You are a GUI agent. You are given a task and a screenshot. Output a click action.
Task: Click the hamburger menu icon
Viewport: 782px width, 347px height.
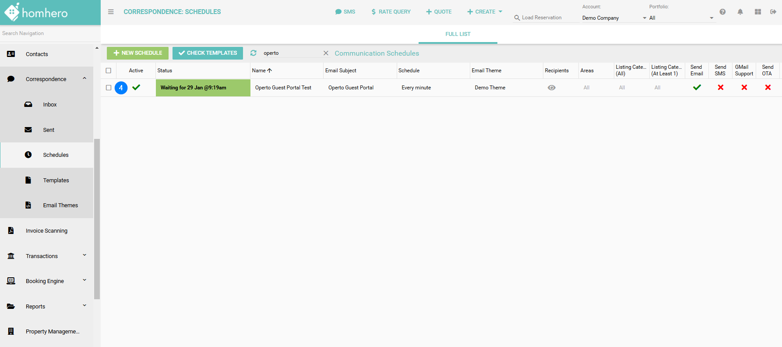pyautogui.click(x=111, y=12)
